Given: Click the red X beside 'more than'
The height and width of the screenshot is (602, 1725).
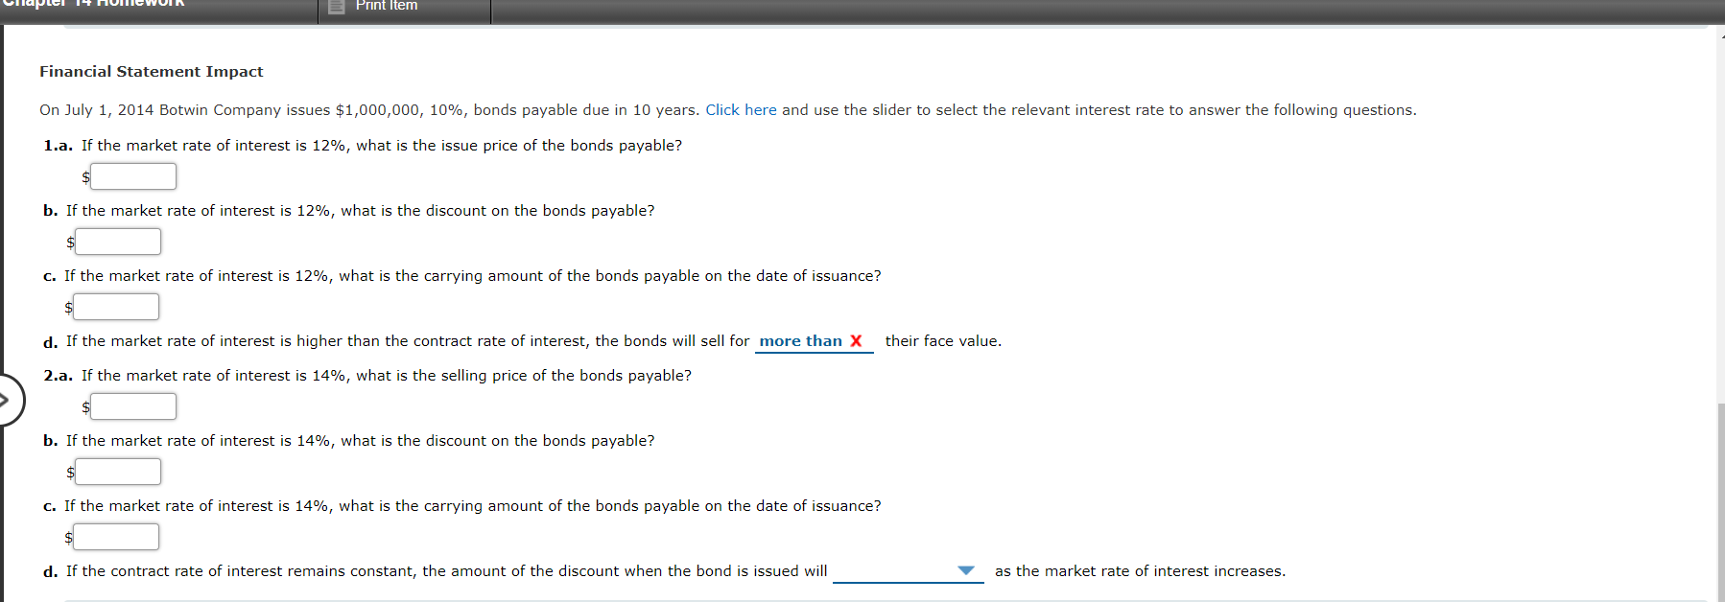Looking at the screenshot, I should [854, 340].
